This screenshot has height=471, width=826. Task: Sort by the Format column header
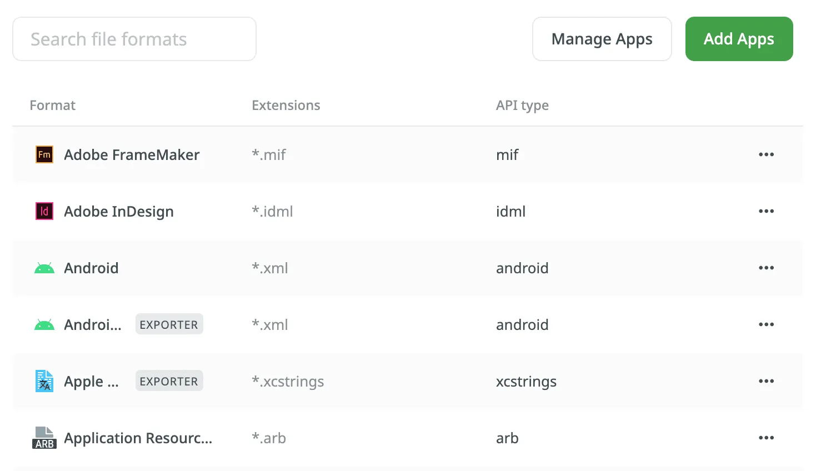coord(52,105)
